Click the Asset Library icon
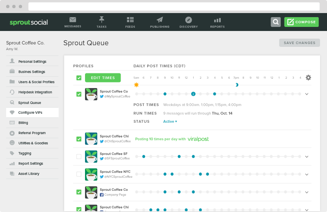The height and width of the screenshot is (212, 327). pyautogui.click(x=12, y=174)
